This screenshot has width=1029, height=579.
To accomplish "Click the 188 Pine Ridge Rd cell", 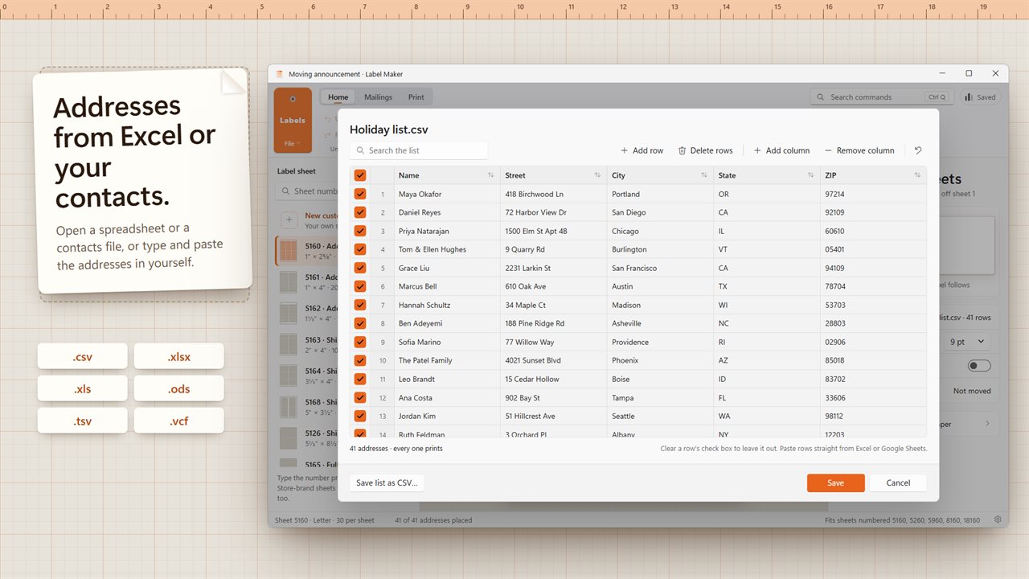I will (x=553, y=323).
